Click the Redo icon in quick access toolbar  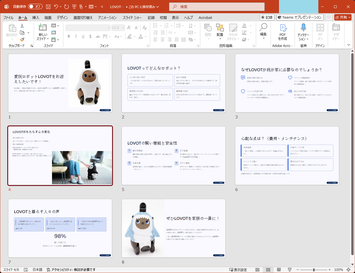67,7
